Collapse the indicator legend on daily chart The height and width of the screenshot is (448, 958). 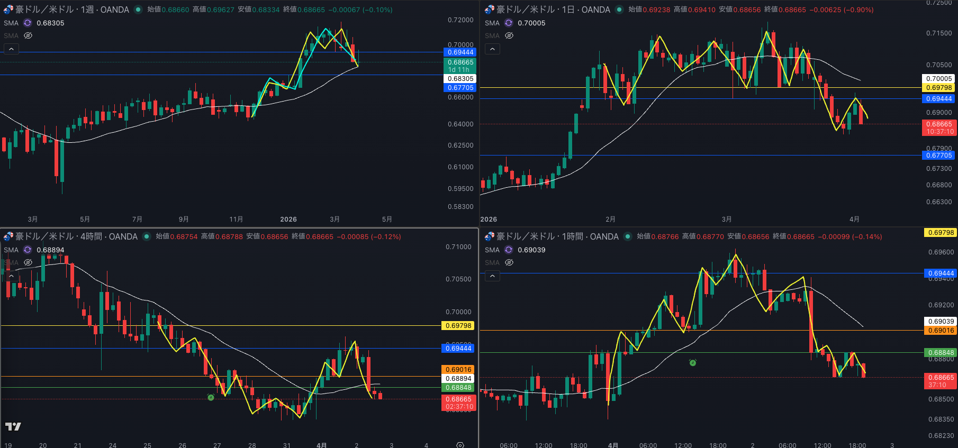492,49
